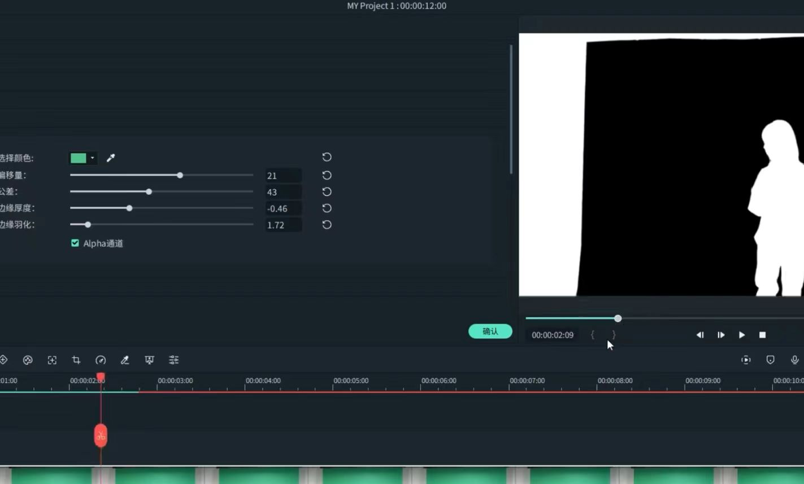The width and height of the screenshot is (804, 484).
Task: Click the green key color swatch
Action: click(x=79, y=158)
